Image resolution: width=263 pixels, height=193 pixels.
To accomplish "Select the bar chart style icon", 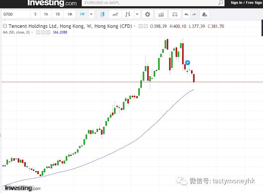I will pyautogui.click(x=128, y=14).
